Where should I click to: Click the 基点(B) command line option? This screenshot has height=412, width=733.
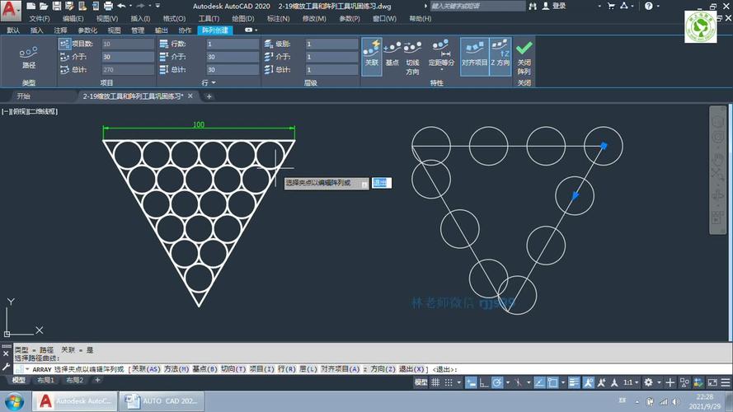(x=204, y=369)
